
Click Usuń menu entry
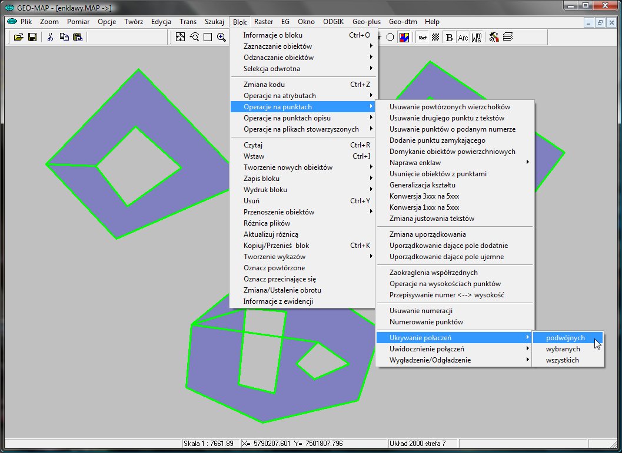coord(303,201)
